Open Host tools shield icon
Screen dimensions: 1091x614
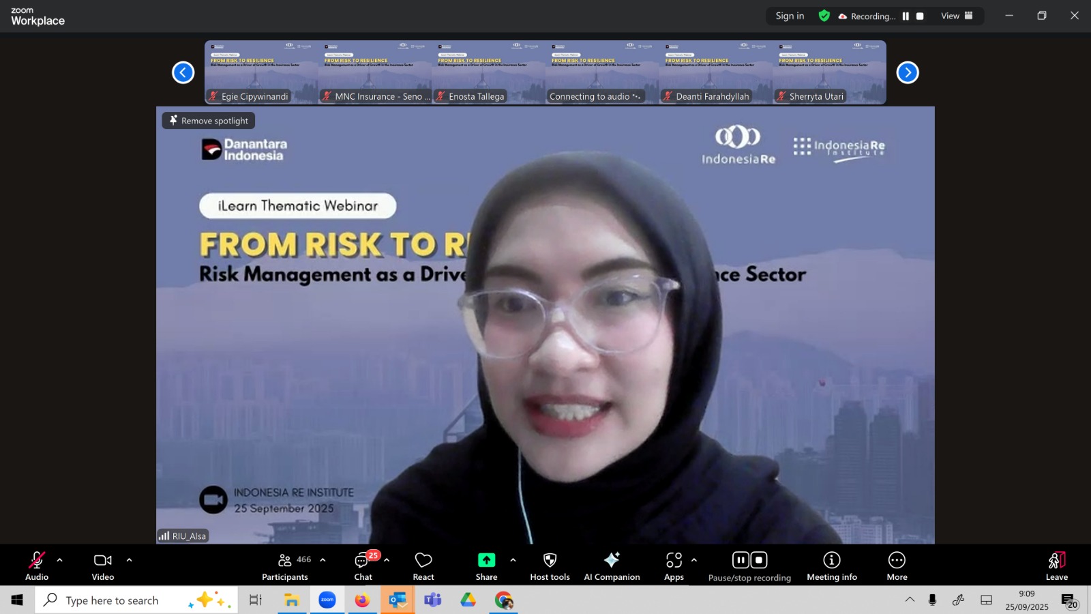[550, 560]
